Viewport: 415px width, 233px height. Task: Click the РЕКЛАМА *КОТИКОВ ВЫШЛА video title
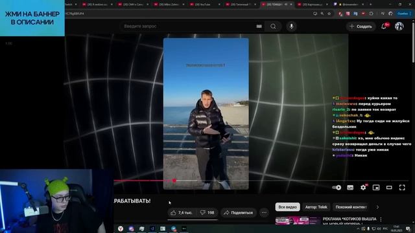(x=350, y=219)
